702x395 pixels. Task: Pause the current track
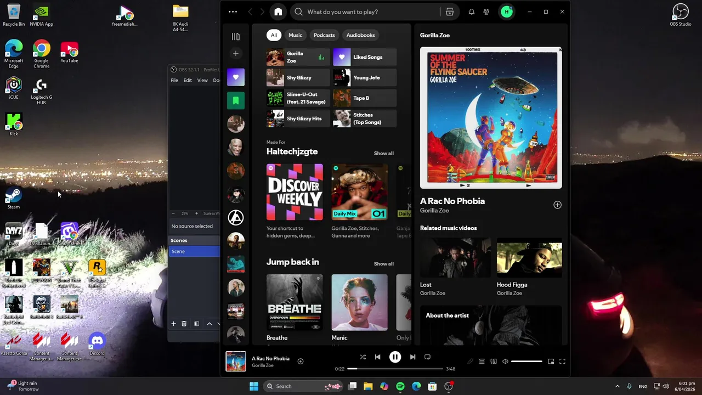(x=395, y=357)
